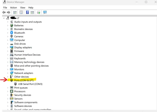157x112 pixels.
Task: Select the root computer name ending LT
Action: [x=15, y=18]
